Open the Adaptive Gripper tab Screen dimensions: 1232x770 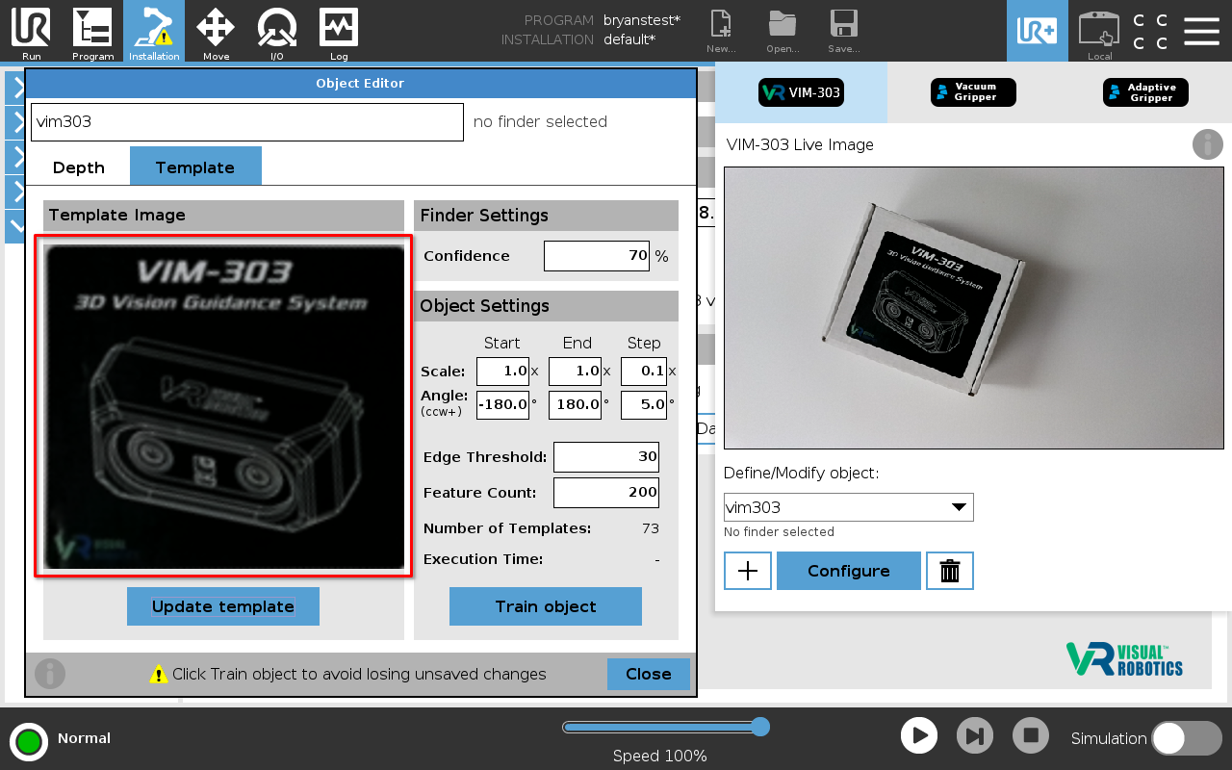point(1145,93)
